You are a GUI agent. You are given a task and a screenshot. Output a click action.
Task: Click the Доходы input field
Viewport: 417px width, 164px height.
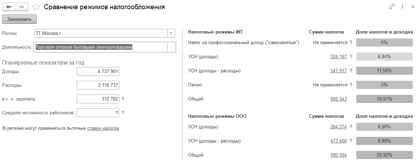98,72
